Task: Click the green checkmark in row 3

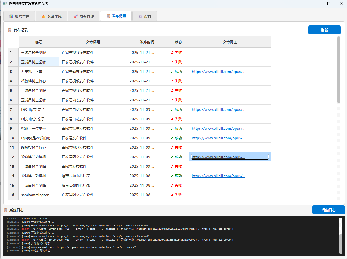Action: (x=172, y=72)
